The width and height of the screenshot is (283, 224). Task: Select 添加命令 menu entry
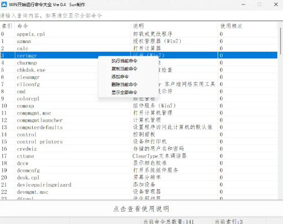(x=120, y=77)
